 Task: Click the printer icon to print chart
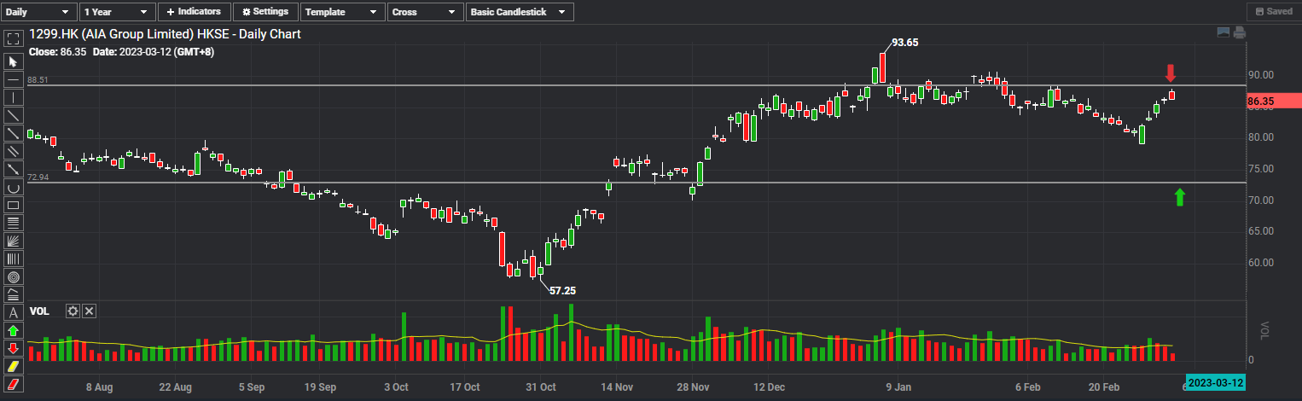click(1239, 32)
